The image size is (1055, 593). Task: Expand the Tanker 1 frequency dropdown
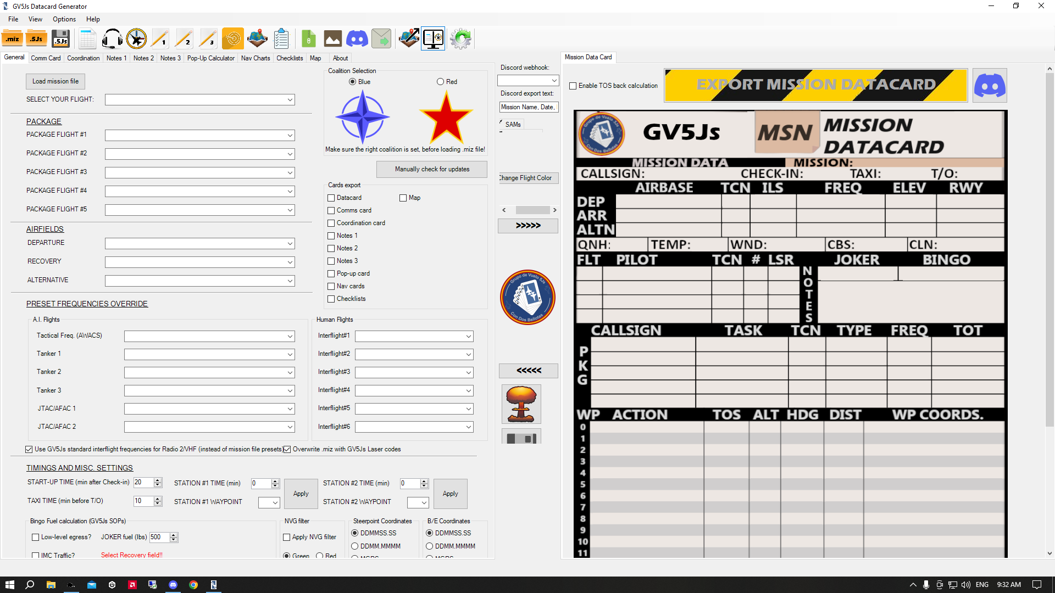coord(209,354)
